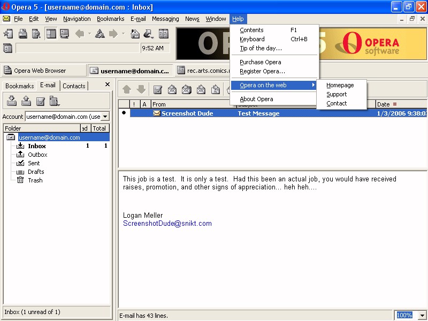Click the Redirect message icon
Screen dimensions: 428x321
click(216, 89)
